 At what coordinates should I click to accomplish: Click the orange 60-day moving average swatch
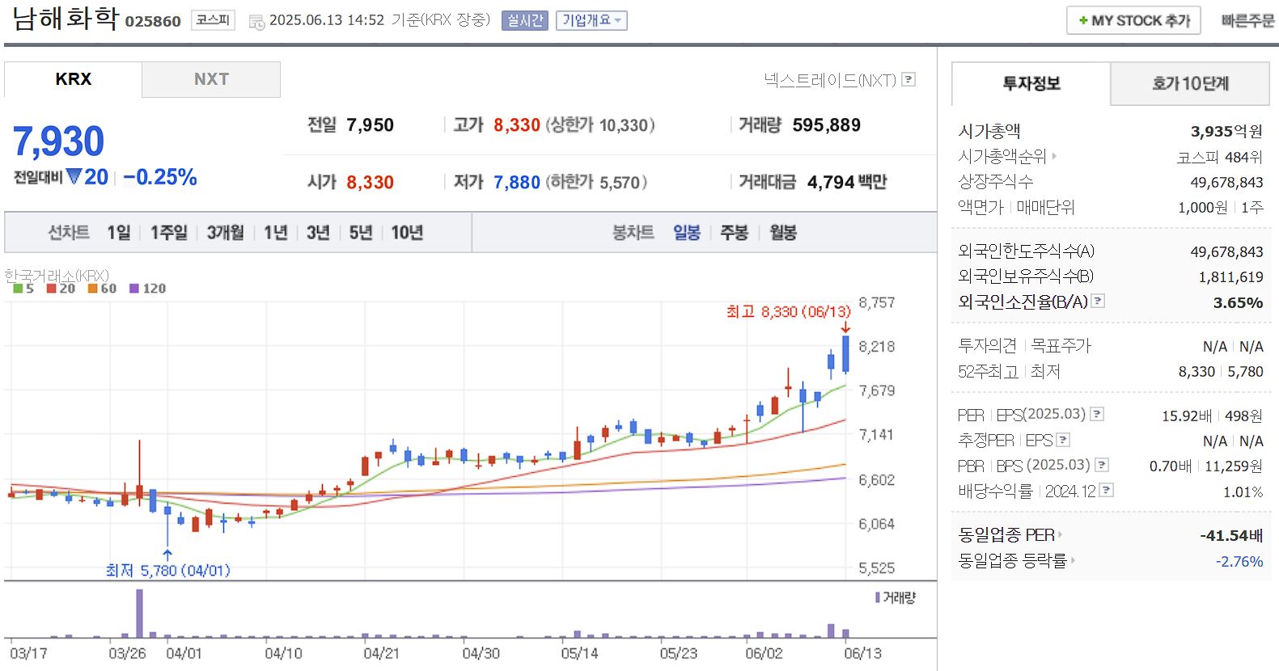click(x=93, y=289)
